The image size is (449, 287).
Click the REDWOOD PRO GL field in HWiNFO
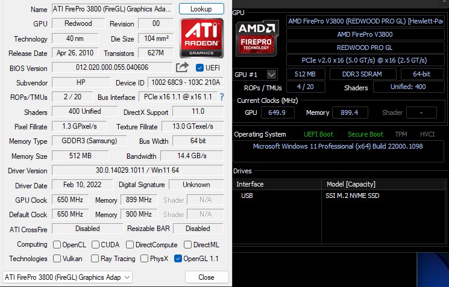tap(365, 48)
